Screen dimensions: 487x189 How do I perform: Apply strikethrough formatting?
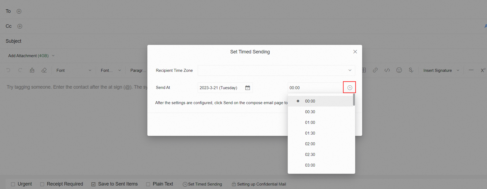coord(411,70)
